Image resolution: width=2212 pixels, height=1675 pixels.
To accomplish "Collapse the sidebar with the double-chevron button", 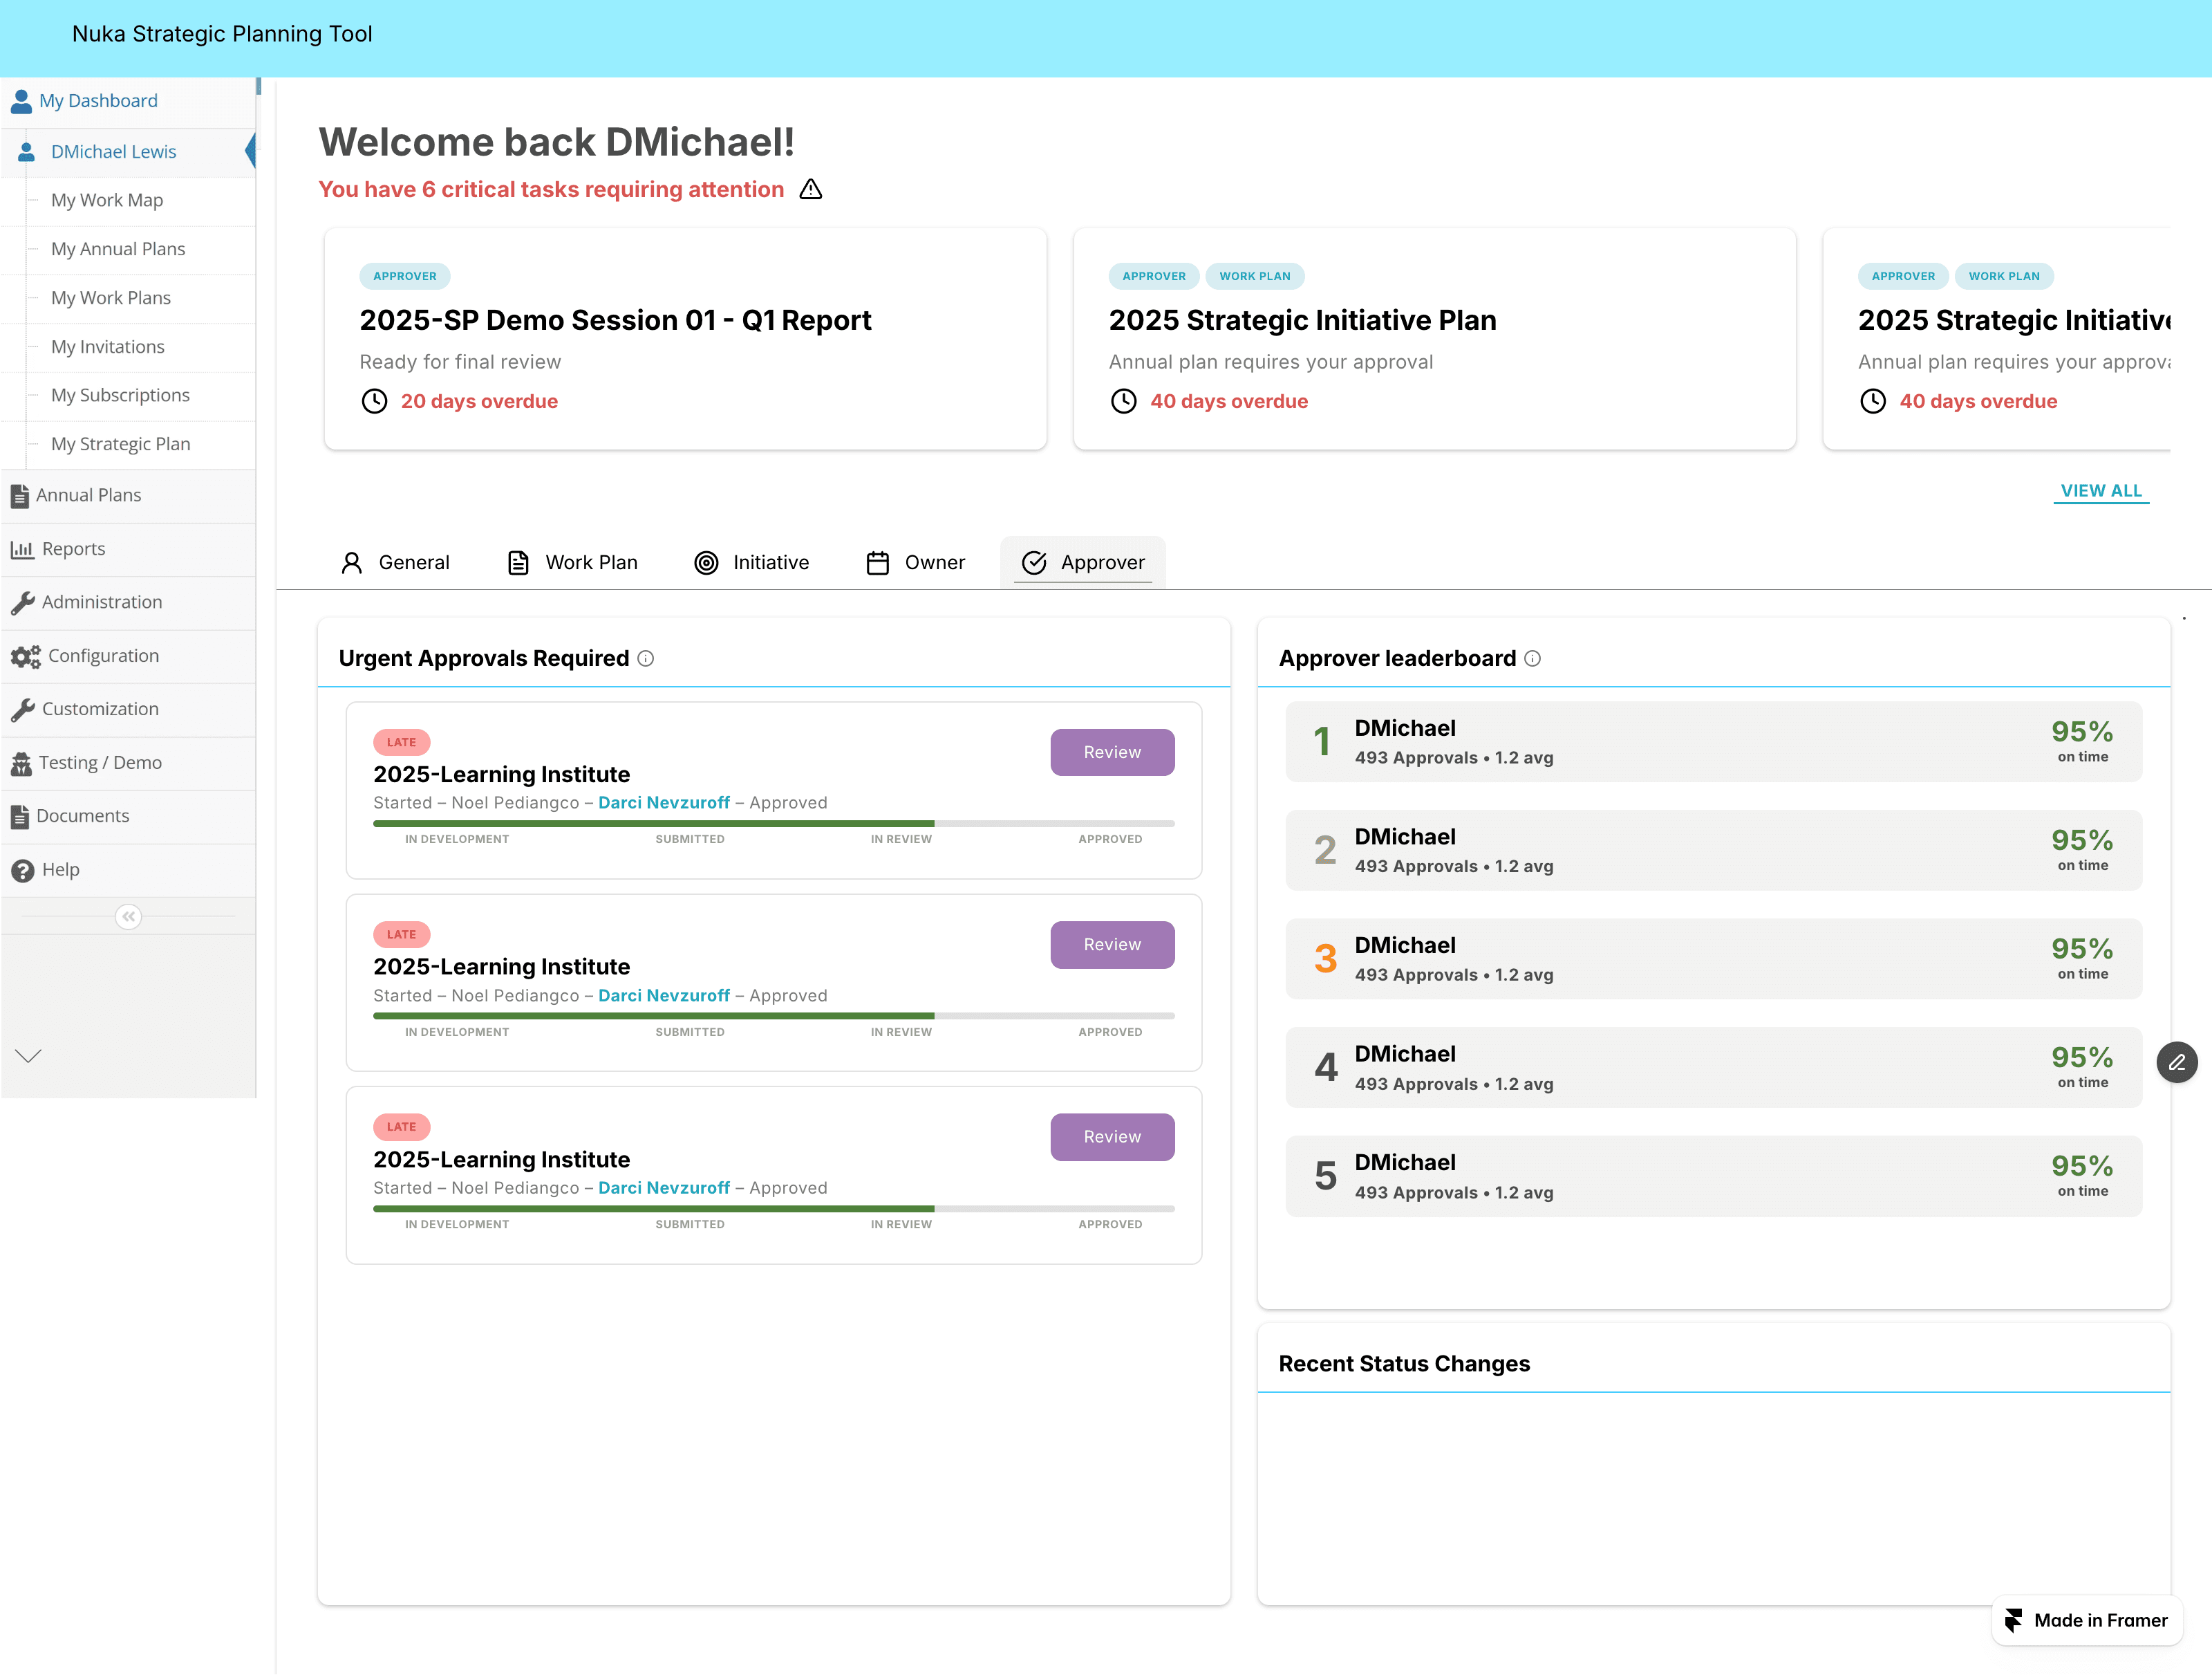I will [128, 916].
